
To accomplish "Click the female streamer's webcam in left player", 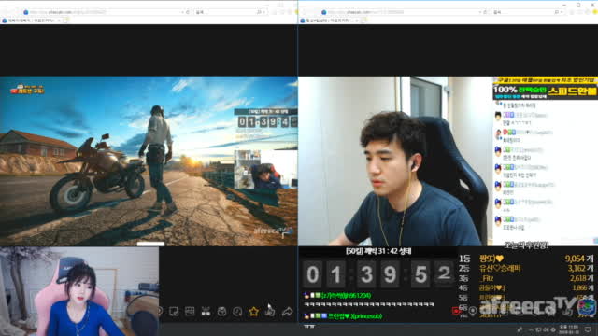I will [79, 291].
